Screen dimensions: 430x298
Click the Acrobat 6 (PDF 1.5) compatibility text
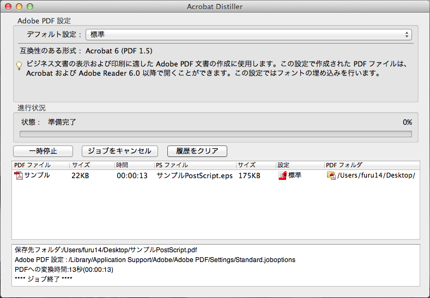point(119,51)
